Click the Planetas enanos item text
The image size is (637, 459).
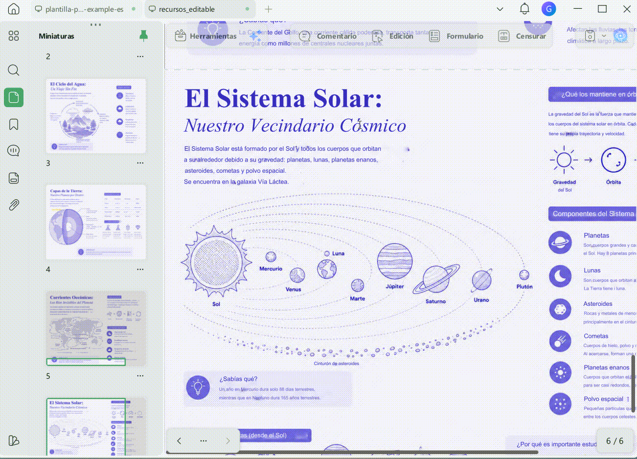(x=606, y=367)
